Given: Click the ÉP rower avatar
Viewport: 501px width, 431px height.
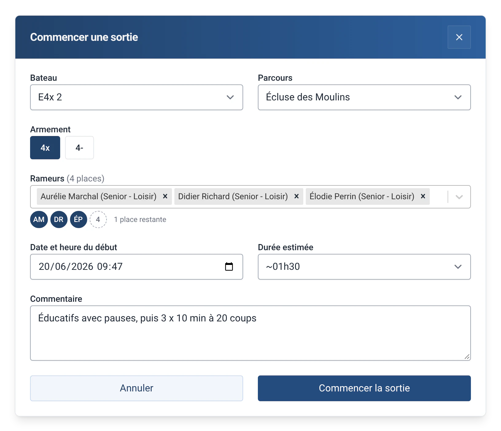Looking at the screenshot, I should pyautogui.click(x=79, y=219).
